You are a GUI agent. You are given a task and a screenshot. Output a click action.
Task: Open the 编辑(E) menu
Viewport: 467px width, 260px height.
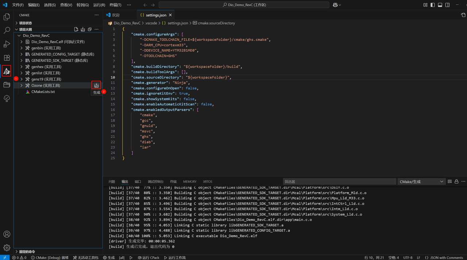click(34, 5)
